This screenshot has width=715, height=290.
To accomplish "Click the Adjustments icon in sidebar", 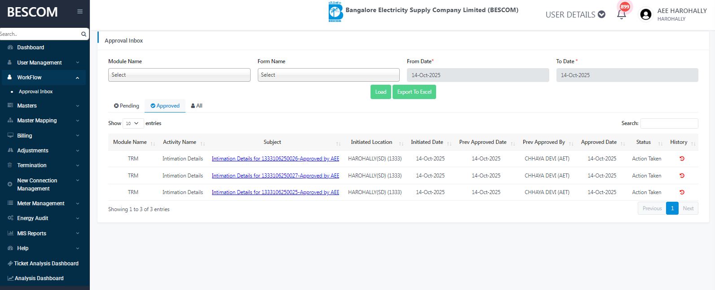I will point(10,151).
